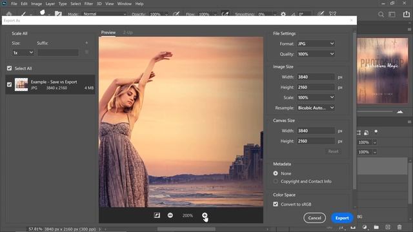Switch to the 2-Up tab
This screenshot has width=413, height=232.
click(x=128, y=32)
